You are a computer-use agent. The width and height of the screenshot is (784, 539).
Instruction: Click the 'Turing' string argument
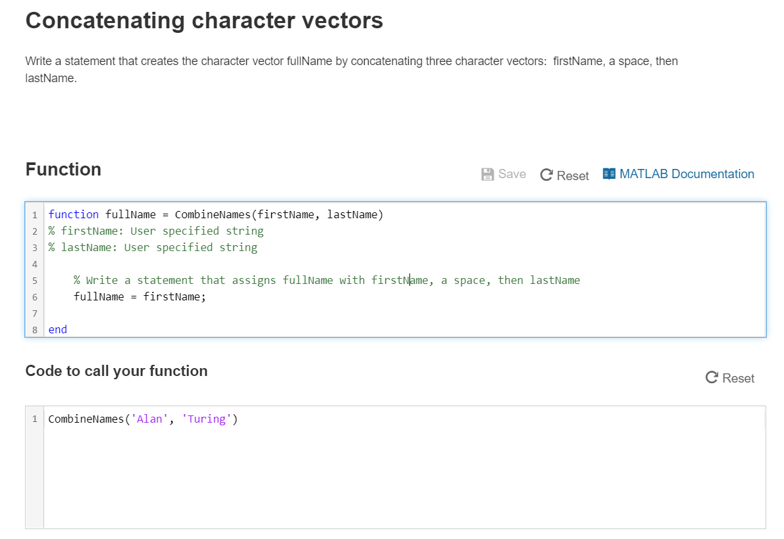(x=207, y=419)
